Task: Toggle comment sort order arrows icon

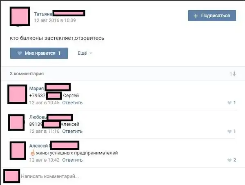Action: click(x=233, y=74)
